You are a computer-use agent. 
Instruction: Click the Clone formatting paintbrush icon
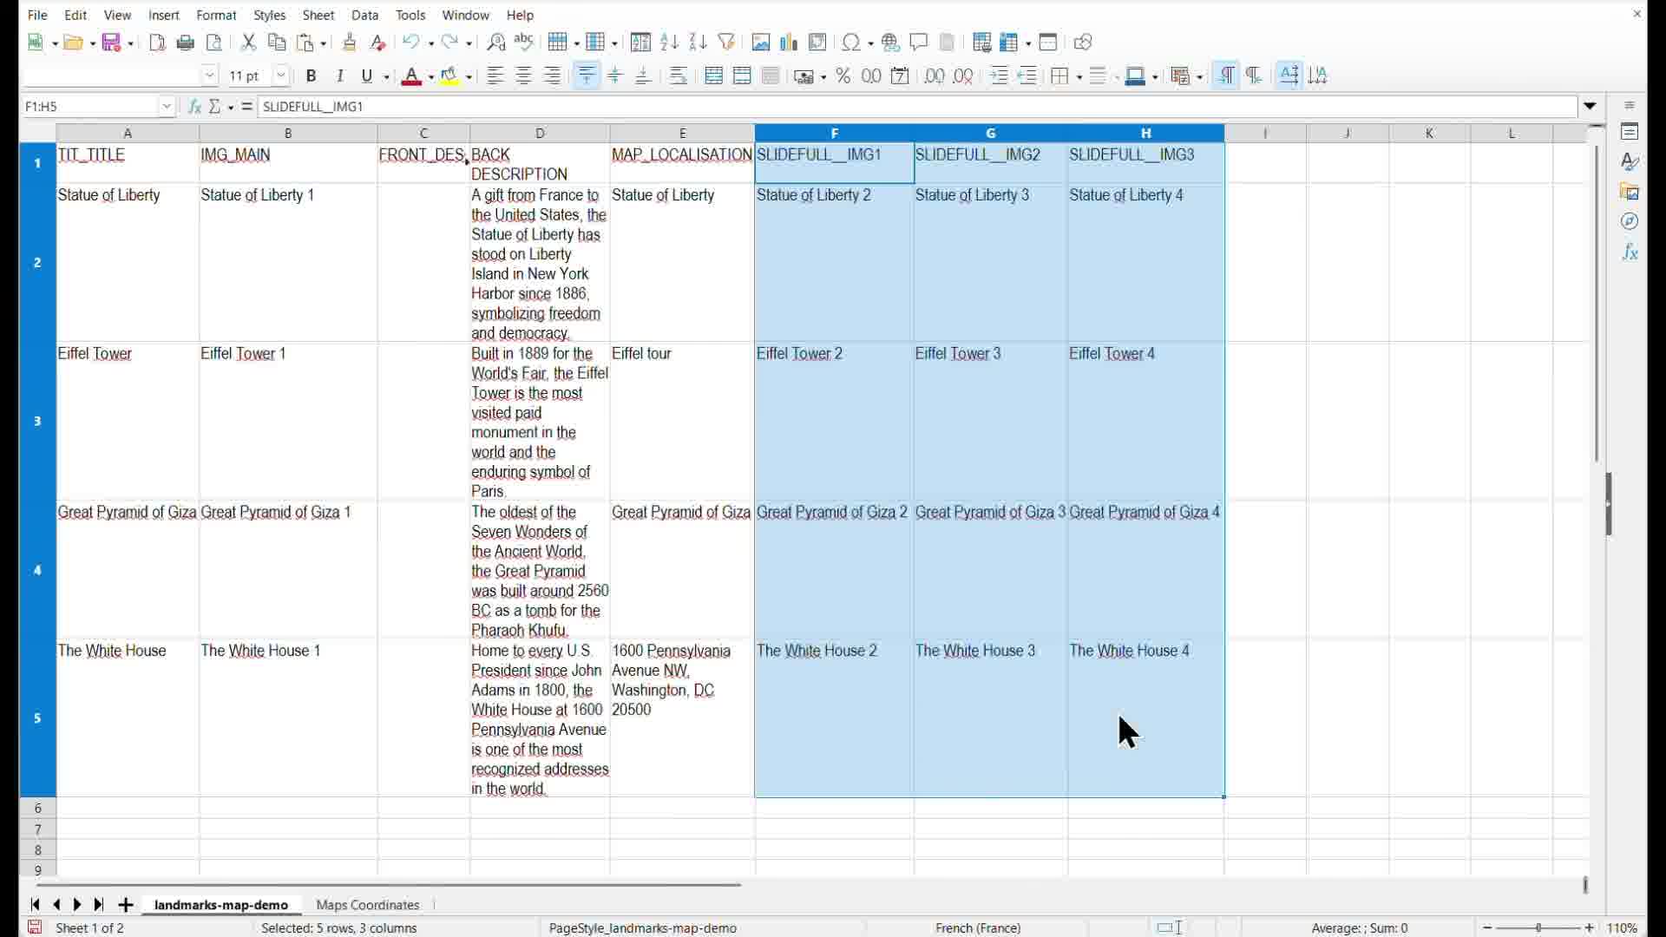(x=350, y=43)
